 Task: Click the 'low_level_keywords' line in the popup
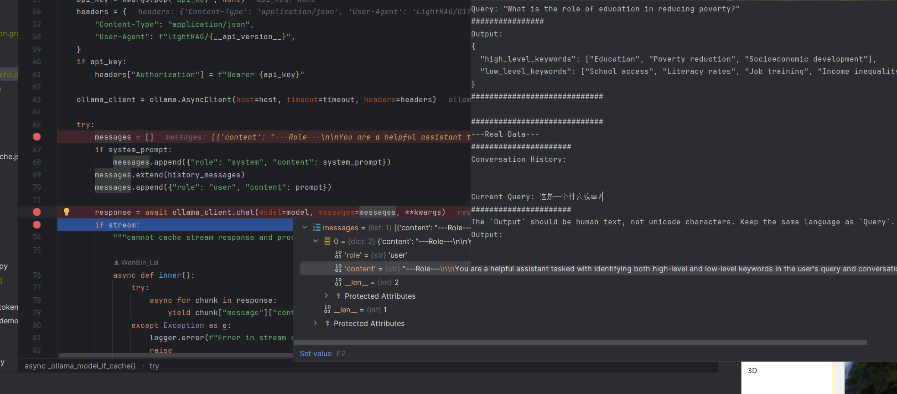(689, 71)
